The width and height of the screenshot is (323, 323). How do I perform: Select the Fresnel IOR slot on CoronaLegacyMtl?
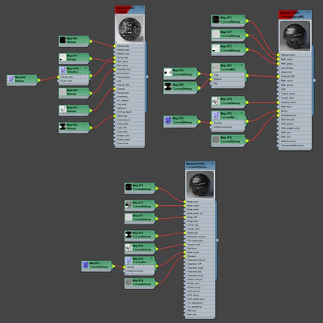295,77
